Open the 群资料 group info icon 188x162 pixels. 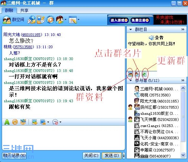(130, 74)
